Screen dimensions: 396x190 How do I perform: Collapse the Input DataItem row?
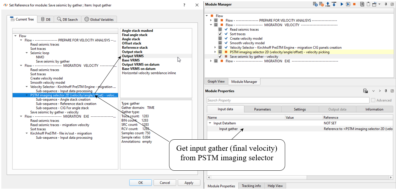210,123
